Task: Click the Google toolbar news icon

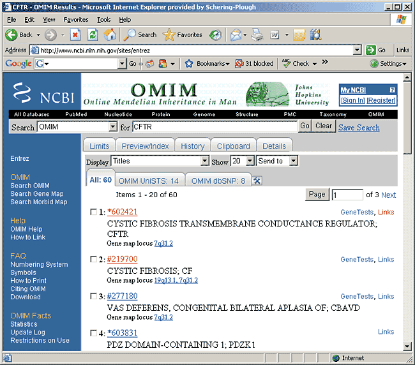Action: (150, 63)
